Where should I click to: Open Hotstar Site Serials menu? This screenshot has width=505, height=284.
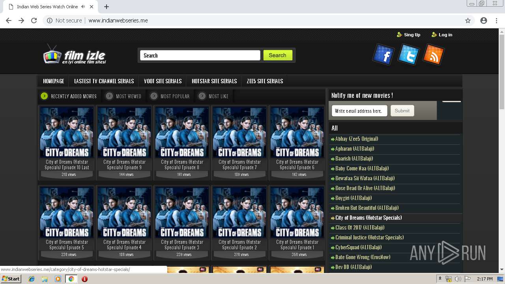point(214,81)
